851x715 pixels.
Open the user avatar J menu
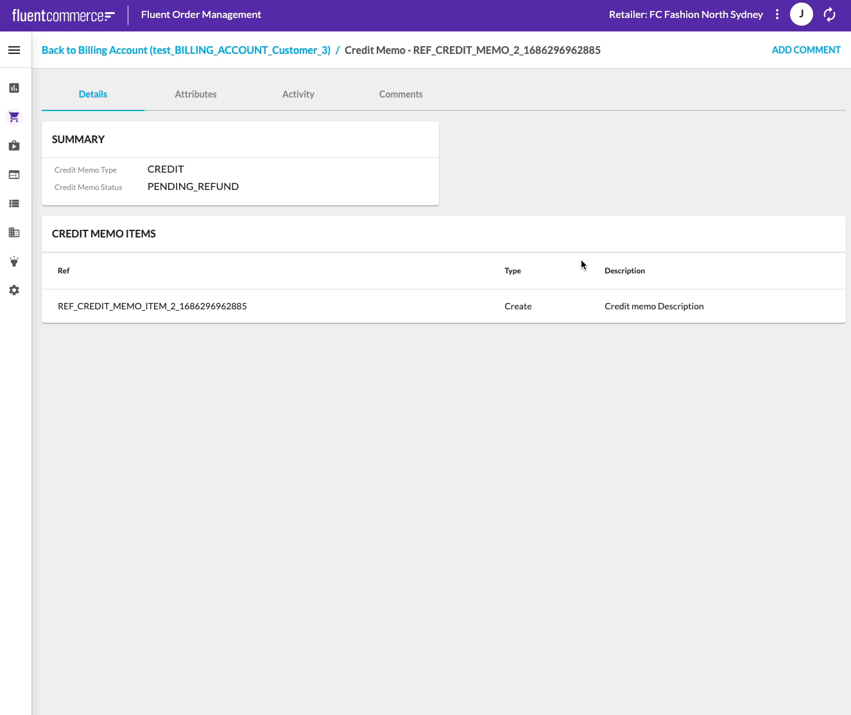click(801, 14)
